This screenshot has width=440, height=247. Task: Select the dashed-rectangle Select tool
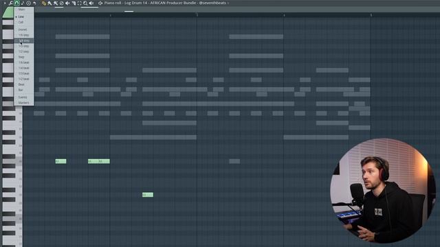click(80, 3)
